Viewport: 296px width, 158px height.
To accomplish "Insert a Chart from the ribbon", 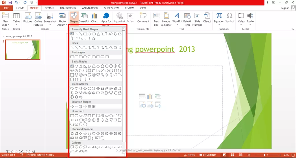I will pyautogui.click(x=94, y=18).
